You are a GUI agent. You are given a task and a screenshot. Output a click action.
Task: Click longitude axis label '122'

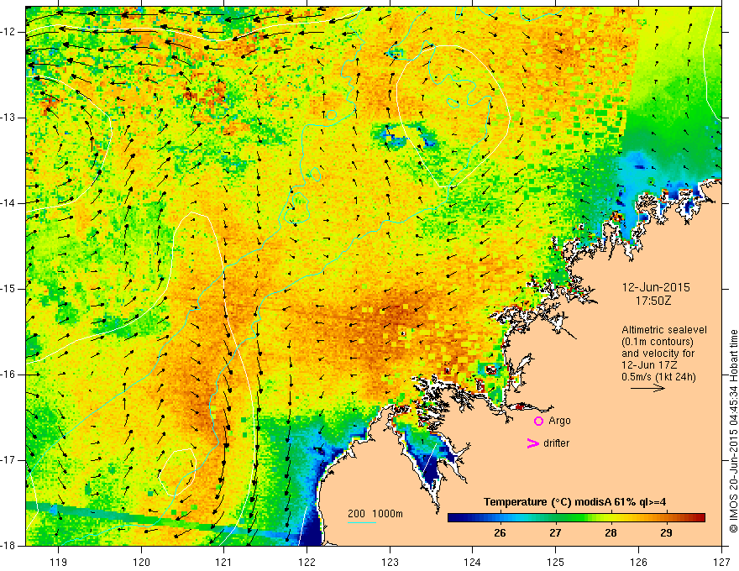pyautogui.click(x=307, y=562)
